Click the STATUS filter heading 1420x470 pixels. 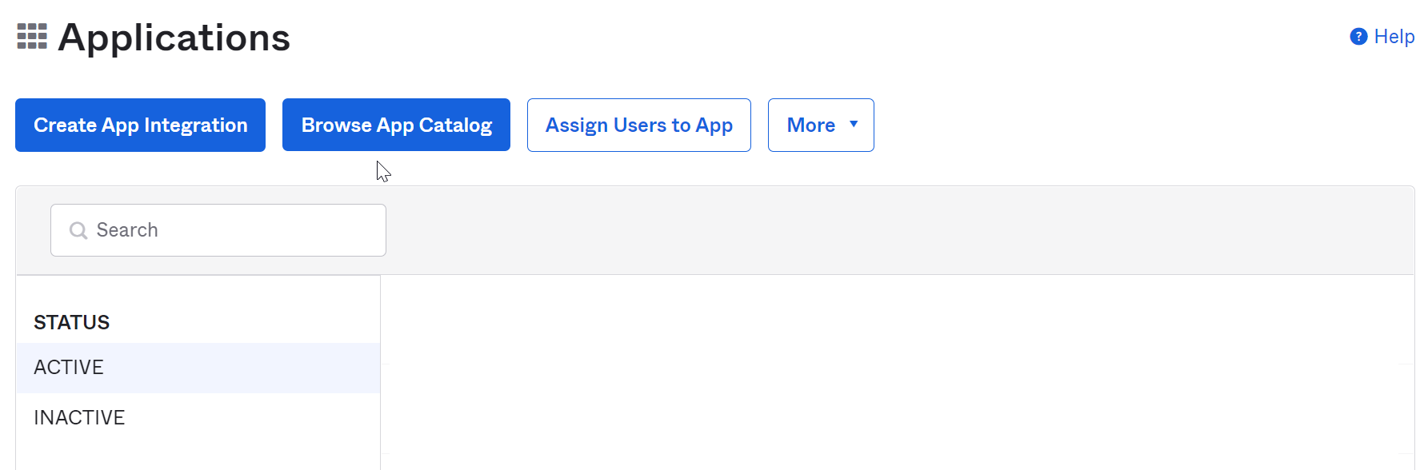pos(71,322)
